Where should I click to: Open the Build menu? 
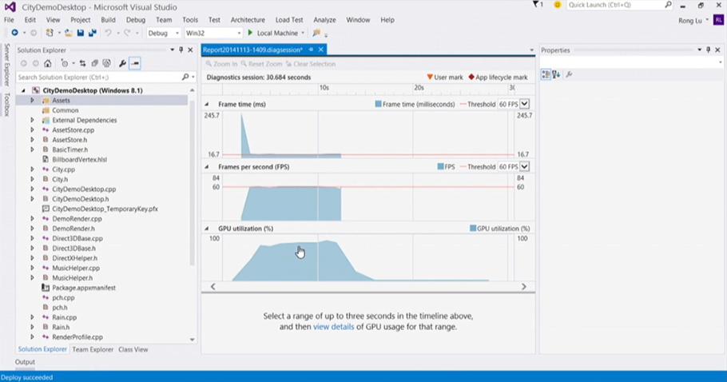click(x=108, y=20)
